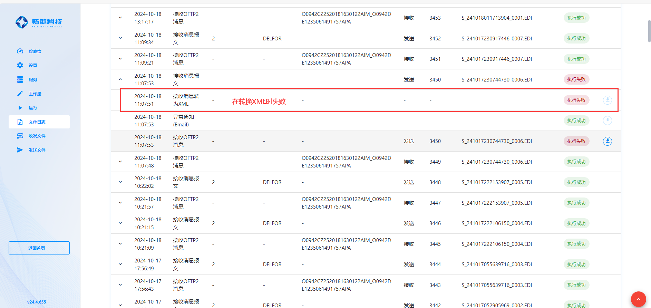
Task: Expand the row with ID 3453
Action: click(120, 18)
